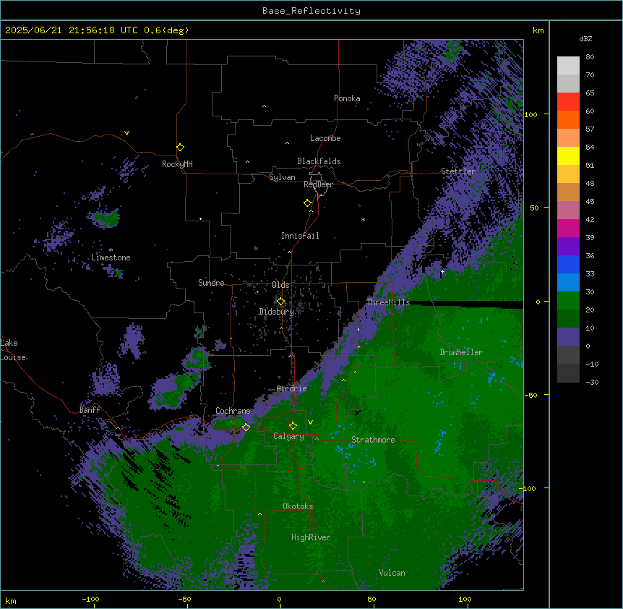Select the Strathmore town label
Screen dimensions: 623x609
pyautogui.click(x=373, y=440)
